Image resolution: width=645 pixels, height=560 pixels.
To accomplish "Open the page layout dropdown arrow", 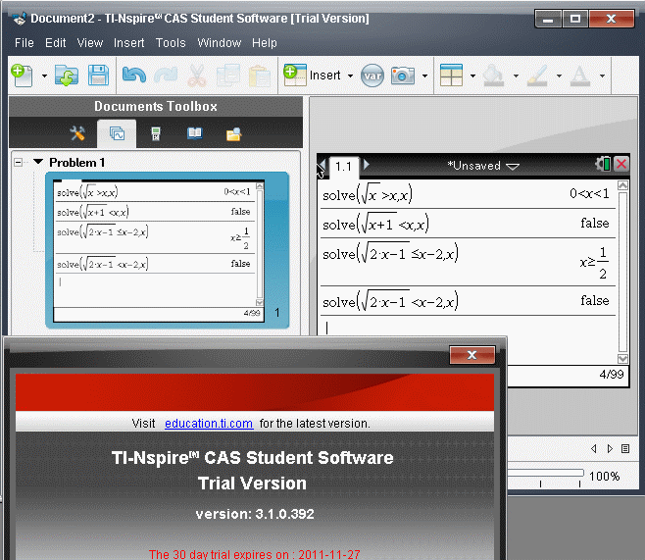I will 472,76.
